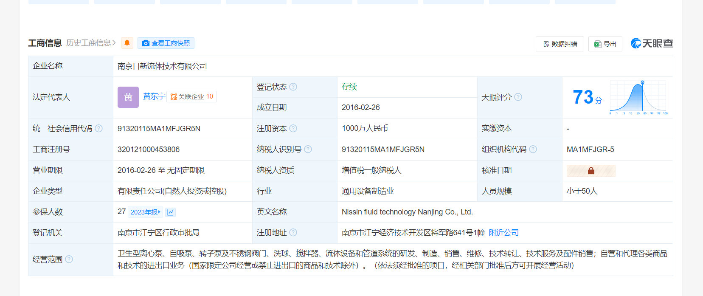Click the locked 核准日期 value
The width and height of the screenshot is (703, 296).
591,171
